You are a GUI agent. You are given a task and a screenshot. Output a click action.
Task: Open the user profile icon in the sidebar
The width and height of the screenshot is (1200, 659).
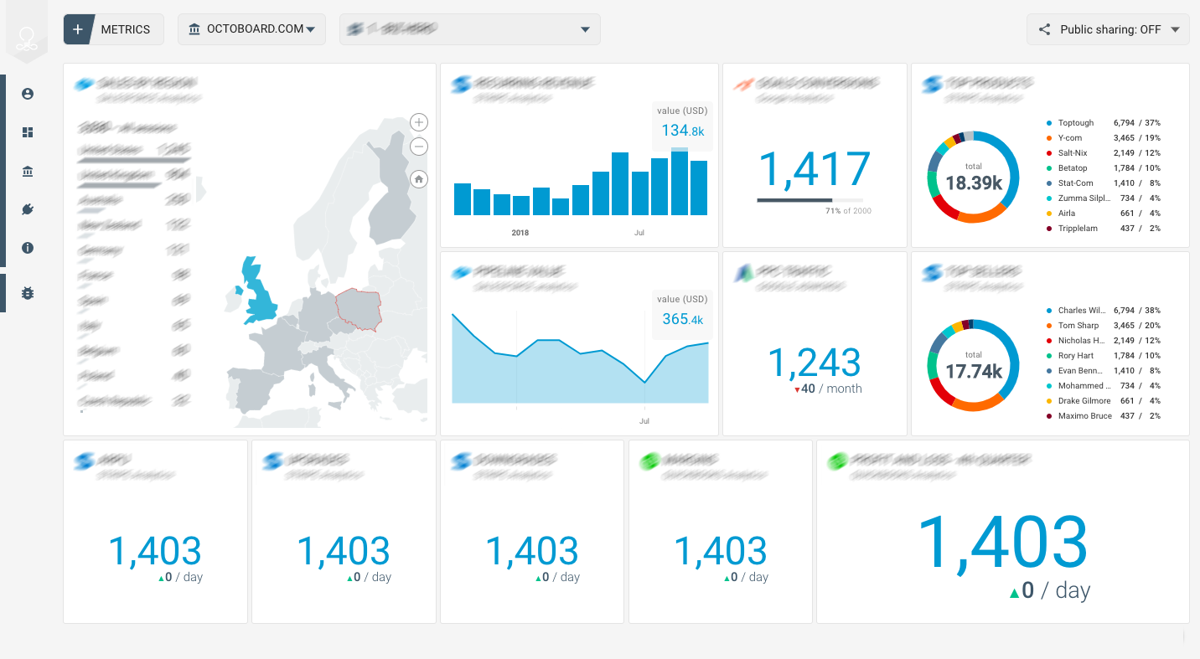click(27, 94)
